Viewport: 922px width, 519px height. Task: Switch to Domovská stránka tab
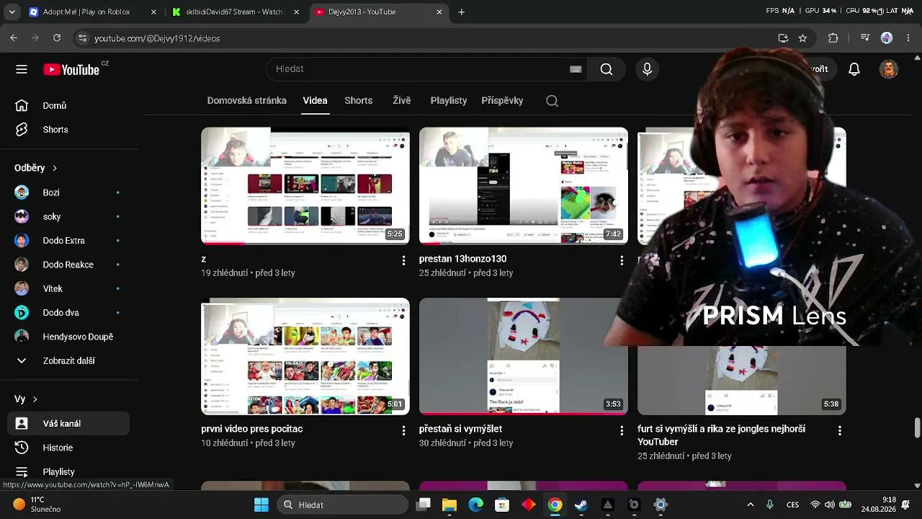(247, 100)
